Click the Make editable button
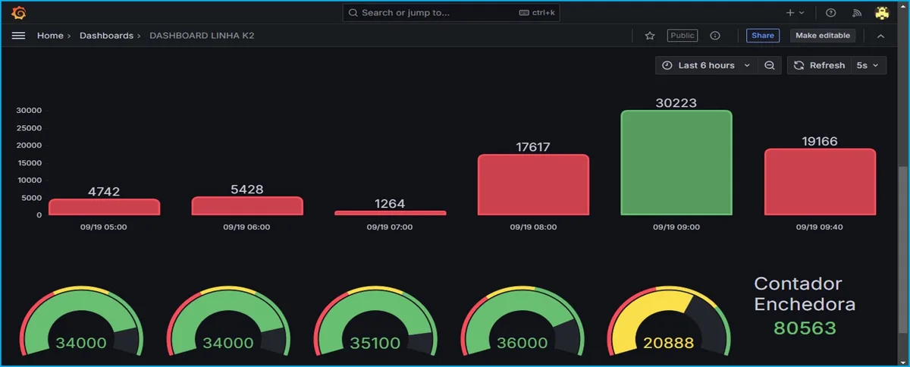910x367 pixels. tap(823, 36)
